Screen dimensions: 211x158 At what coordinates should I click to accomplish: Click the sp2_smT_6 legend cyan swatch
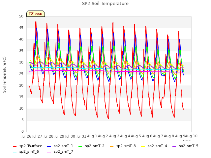pyautogui.click(x=15, y=152)
